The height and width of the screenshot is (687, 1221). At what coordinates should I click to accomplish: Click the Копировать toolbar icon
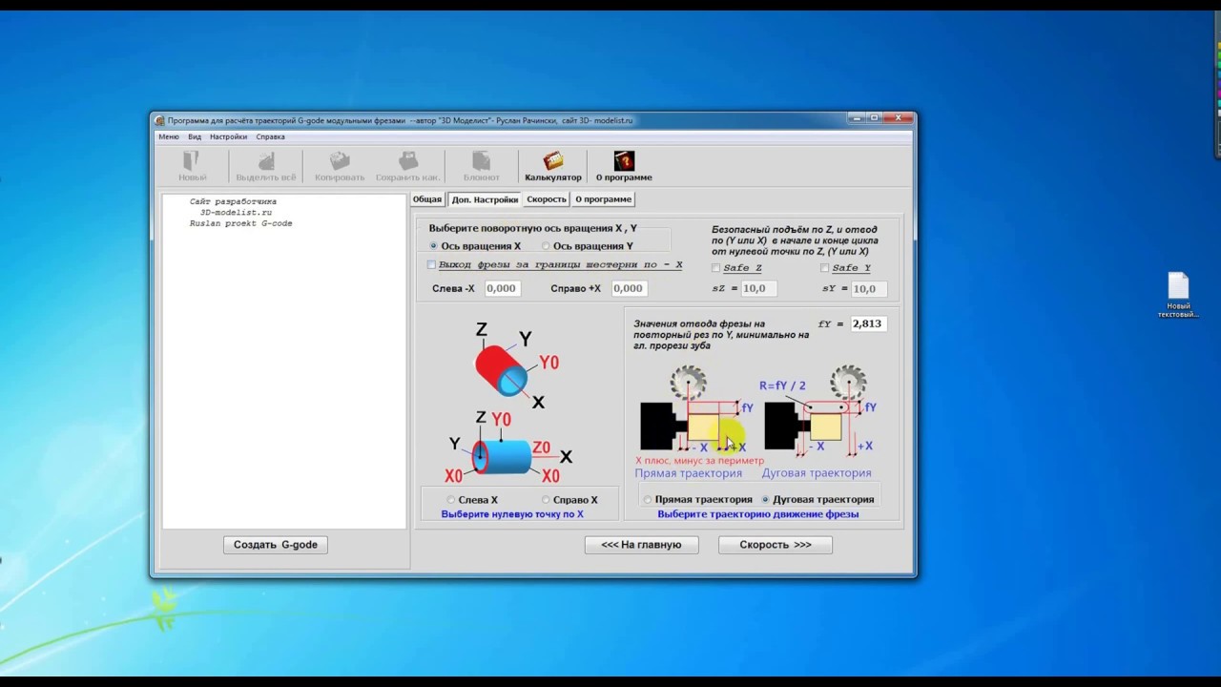tap(340, 166)
